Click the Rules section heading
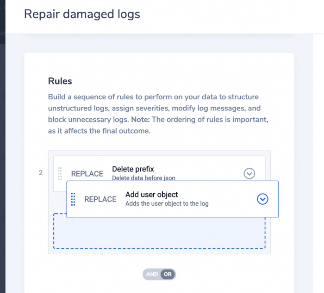The width and height of the screenshot is (324, 293). [60, 81]
